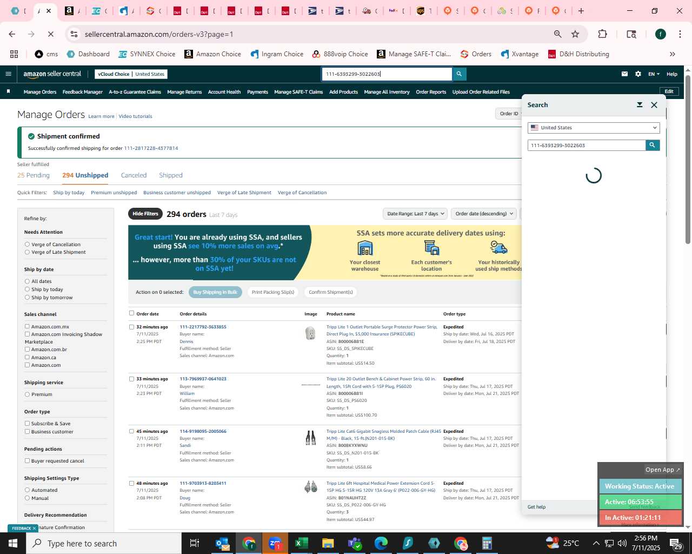
Task: Click the Hide Filters button
Action: (x=145, y=214)
